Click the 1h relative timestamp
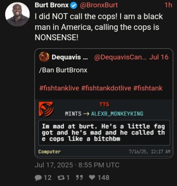 click(x=168, y=5)
